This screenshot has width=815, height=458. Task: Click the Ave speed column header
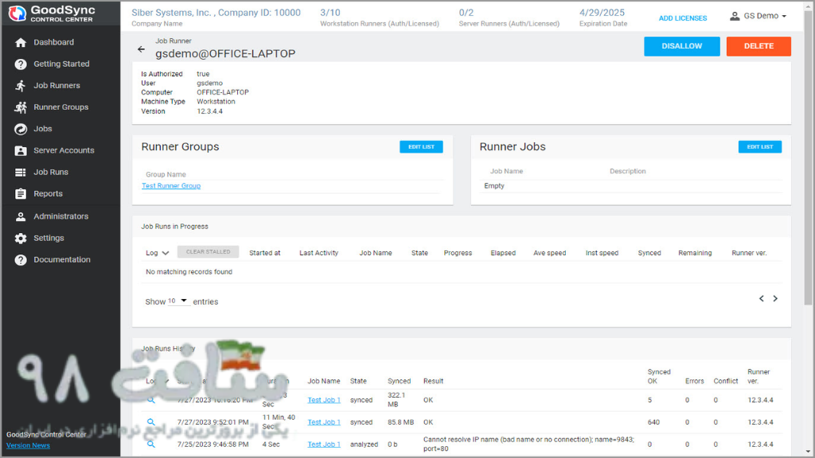click(549, 254)
